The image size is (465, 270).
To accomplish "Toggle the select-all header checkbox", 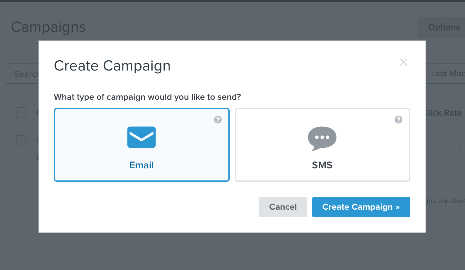I will coord(21,112).
